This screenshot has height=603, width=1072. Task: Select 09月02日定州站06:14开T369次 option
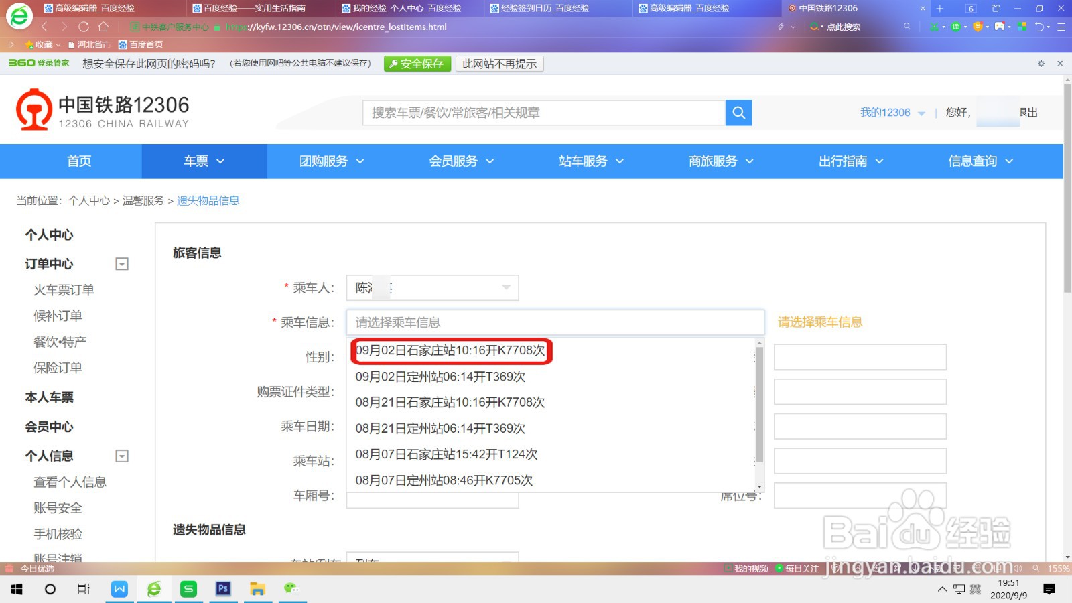440,377
